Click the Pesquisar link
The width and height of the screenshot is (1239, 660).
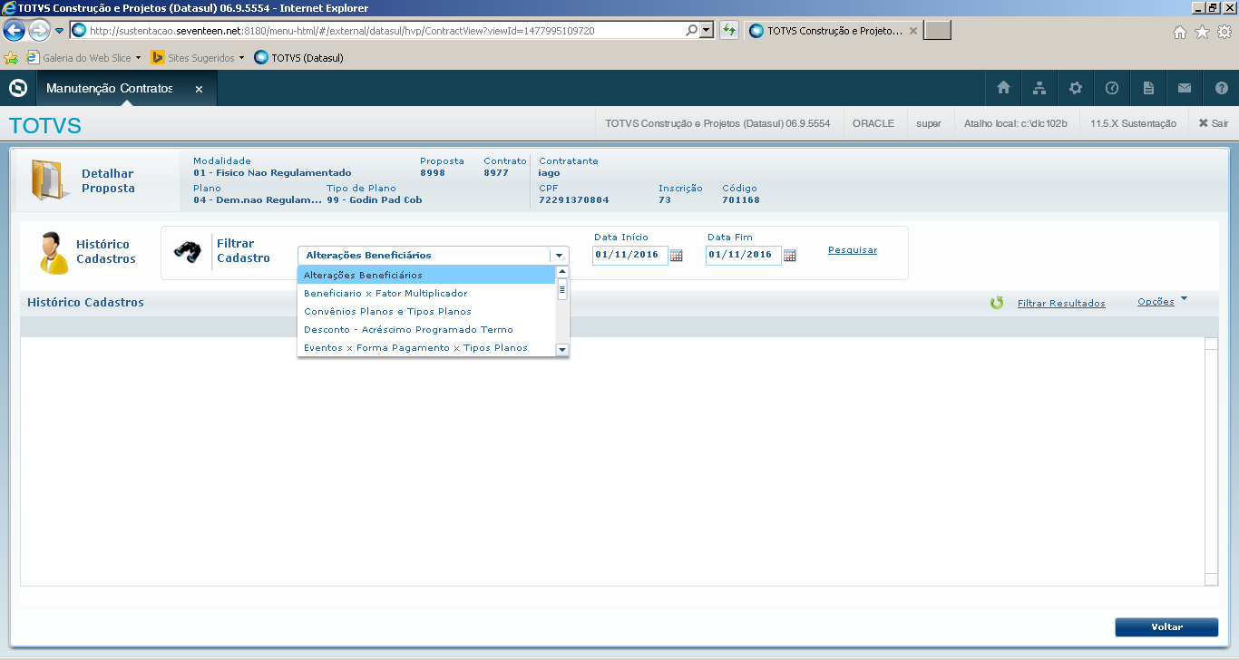853,250
